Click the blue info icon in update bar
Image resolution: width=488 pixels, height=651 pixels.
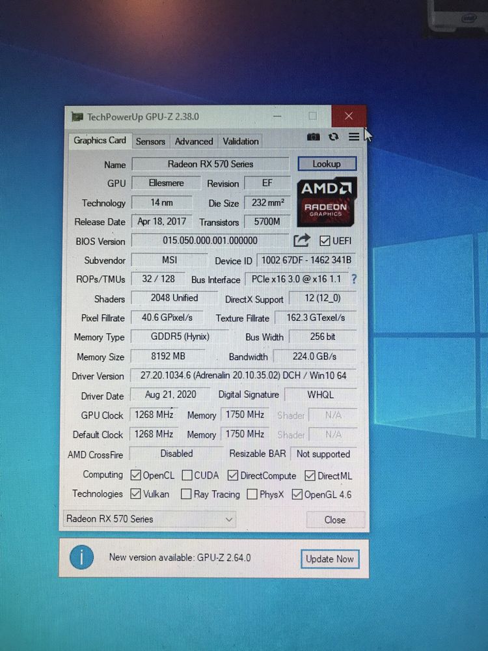tap(81, 557)
